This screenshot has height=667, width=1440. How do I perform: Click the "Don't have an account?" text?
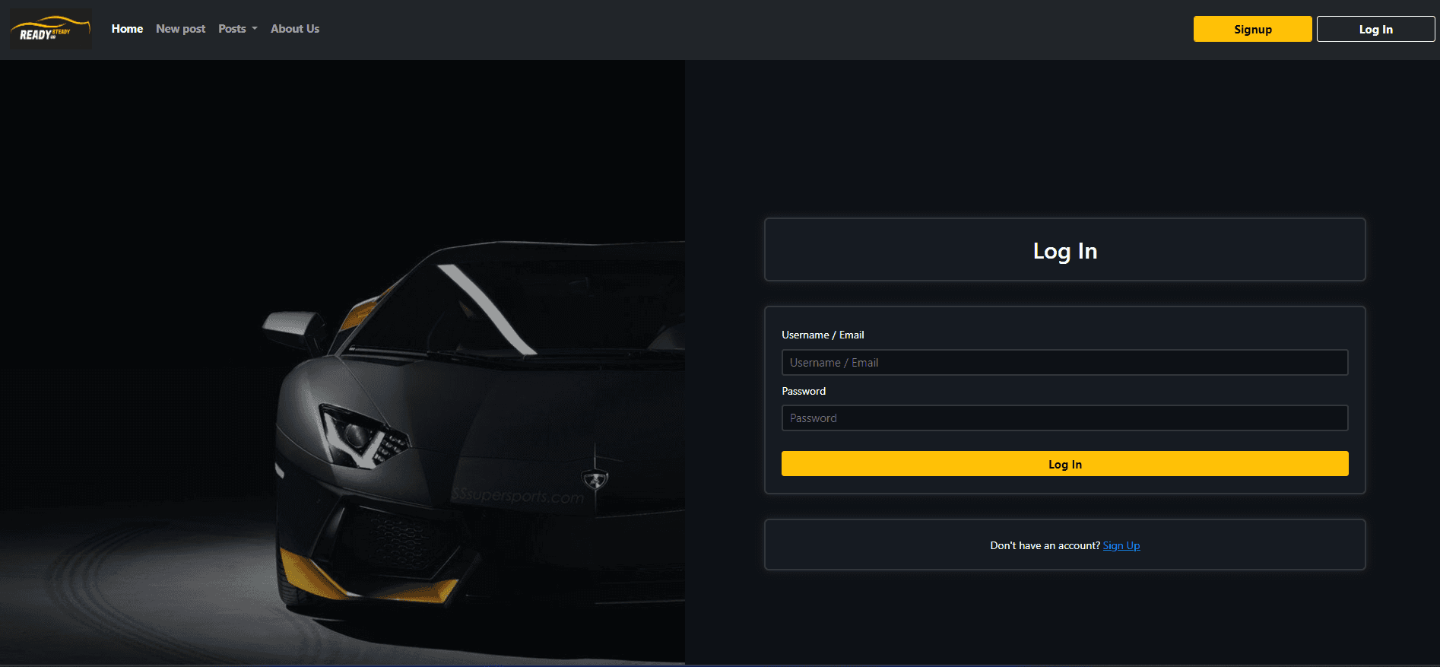pos(1045,546)
